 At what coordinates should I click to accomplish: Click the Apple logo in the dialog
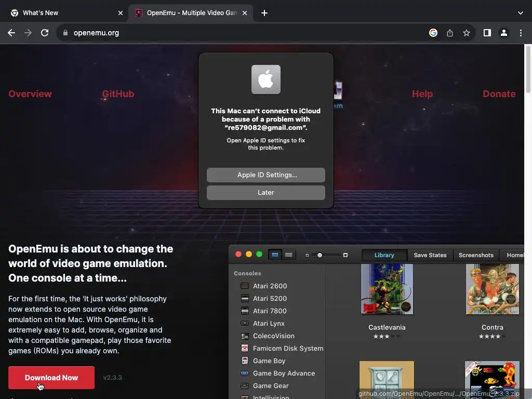pyautogui.click(x=266, y=79)
